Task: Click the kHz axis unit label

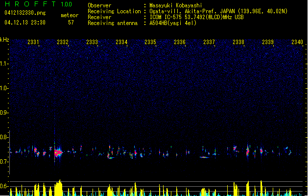Action: [x=4, y=40]
